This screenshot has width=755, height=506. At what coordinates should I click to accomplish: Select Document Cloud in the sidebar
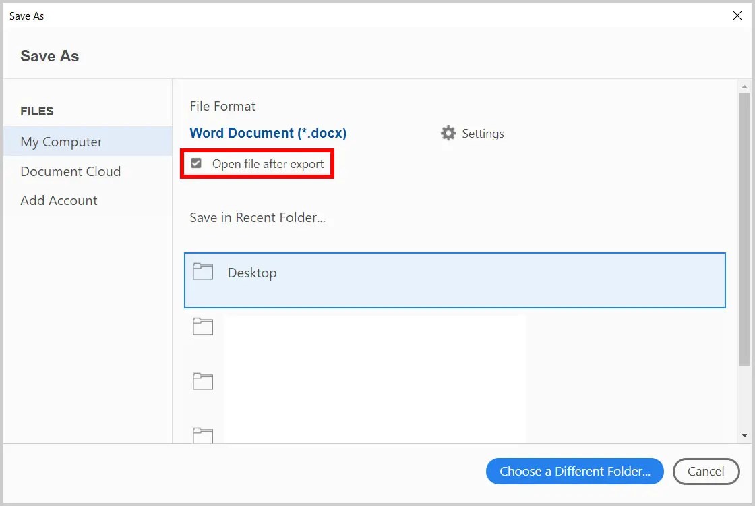70,171
